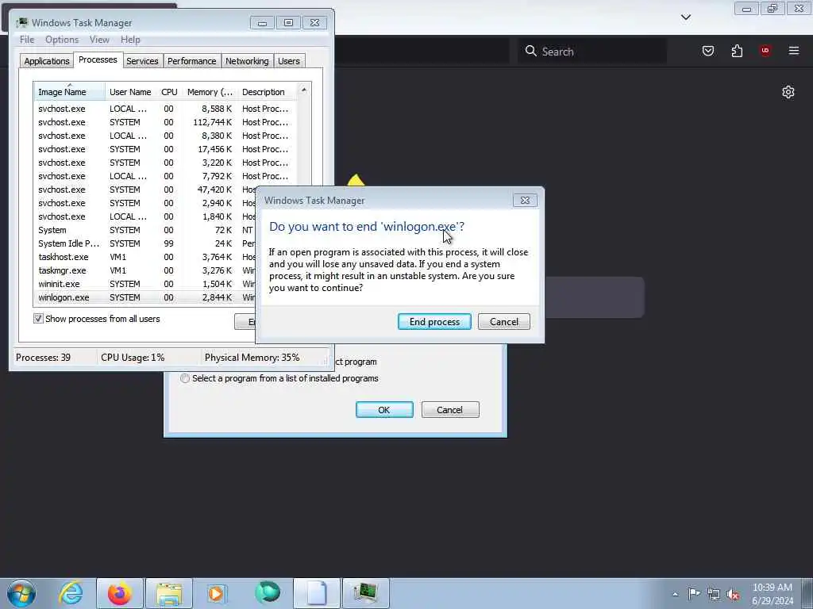Open Task Manager View menu
The height and width of the screenshot is (609, 813).
[x=99, y=40]
